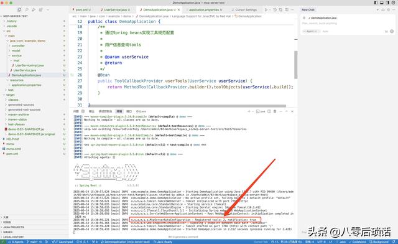The image size is (398, 244).
Task: Open the Explorer view icon in the sidebar header
Action: [19, 10]
